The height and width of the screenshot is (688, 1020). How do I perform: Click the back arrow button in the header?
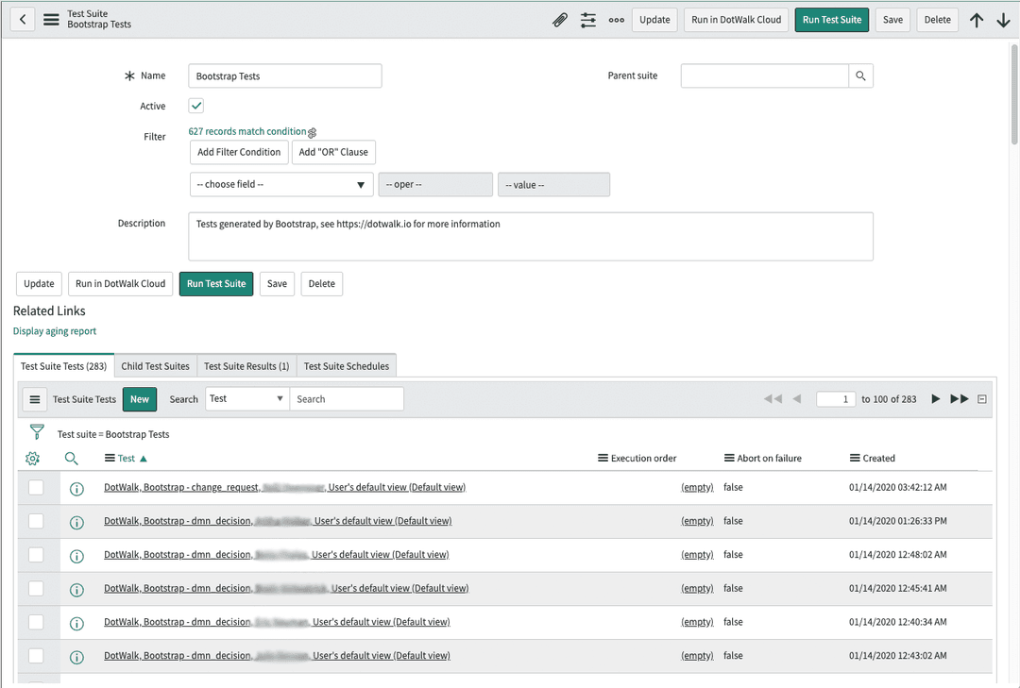23,20
